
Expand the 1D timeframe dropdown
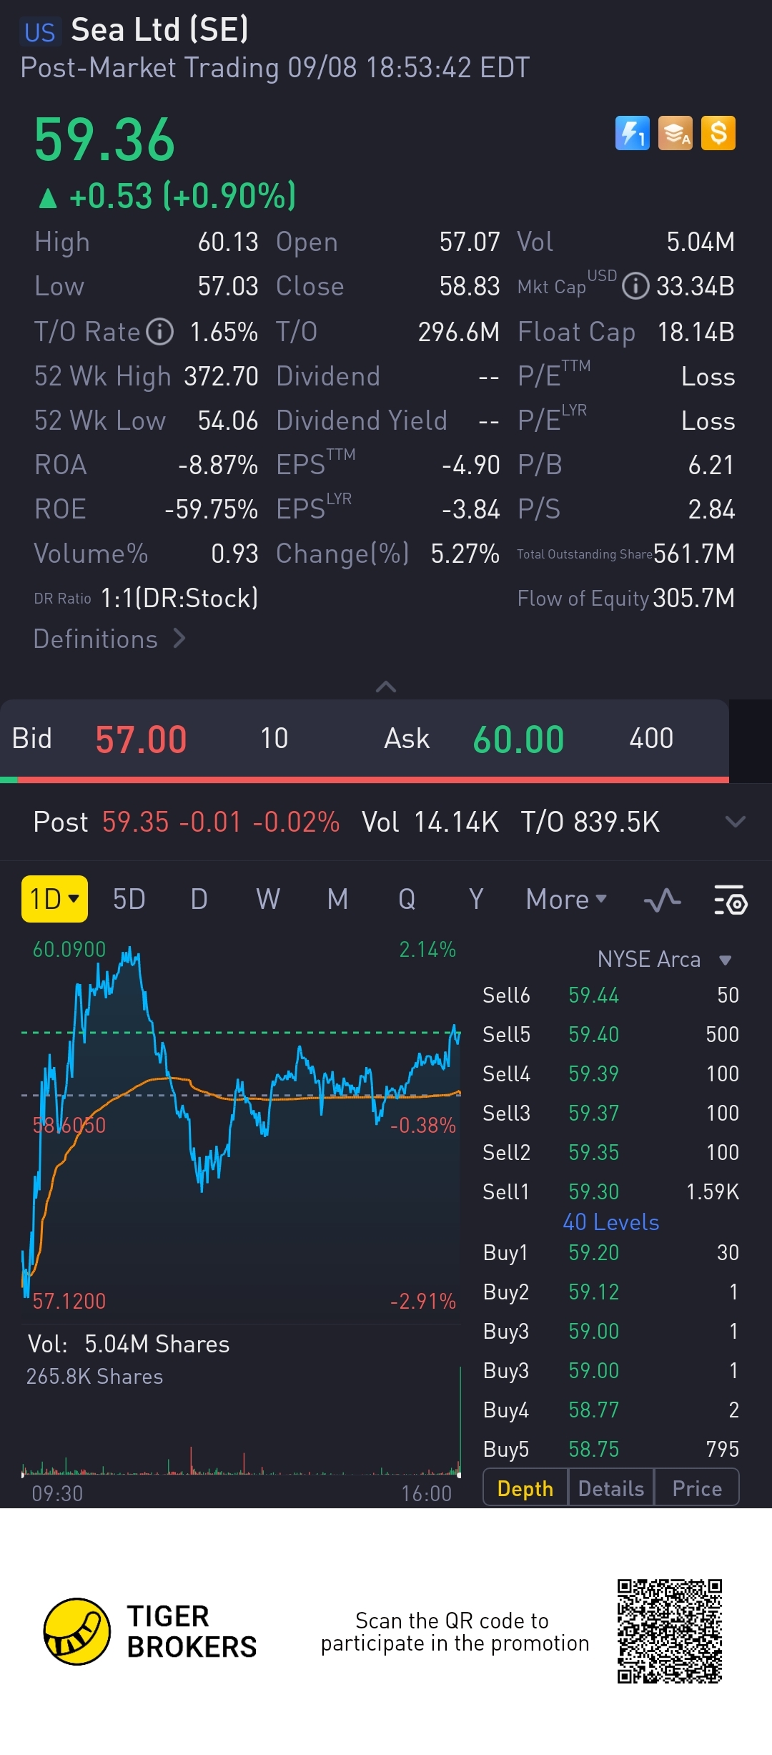(54, 899)
